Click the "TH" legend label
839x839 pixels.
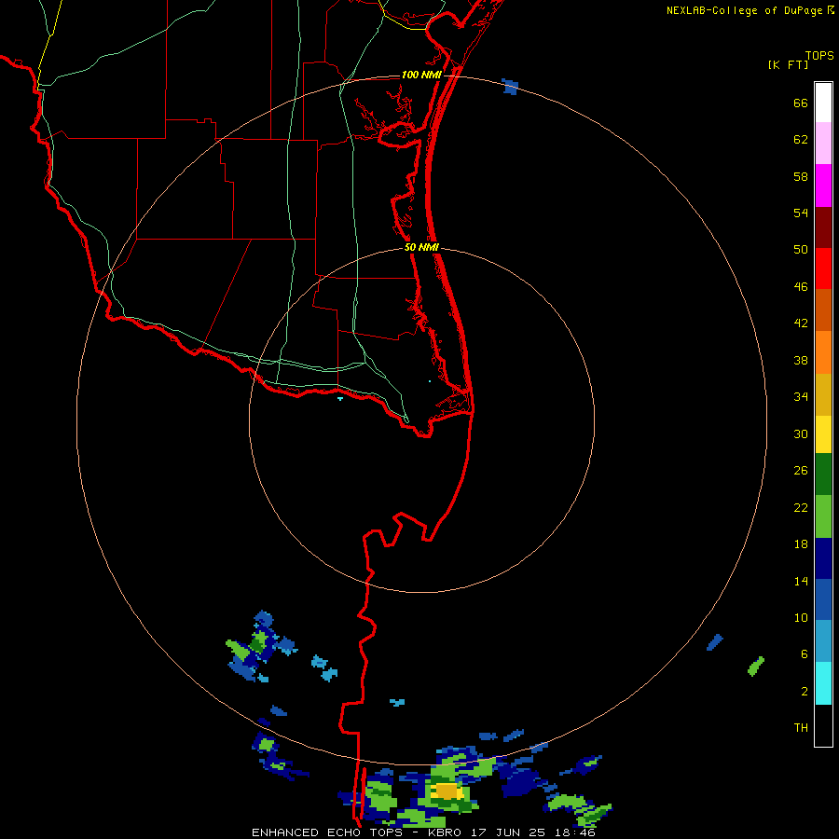(x=801, y=728)
